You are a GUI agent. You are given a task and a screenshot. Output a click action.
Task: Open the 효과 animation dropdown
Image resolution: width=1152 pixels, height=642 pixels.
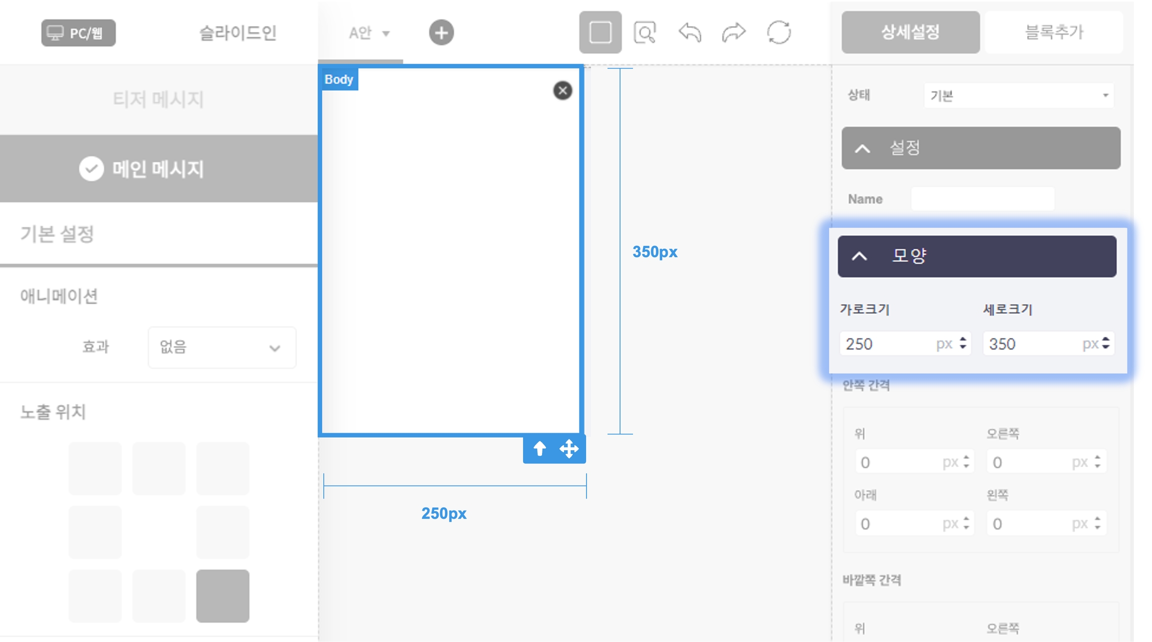[221, 347]
